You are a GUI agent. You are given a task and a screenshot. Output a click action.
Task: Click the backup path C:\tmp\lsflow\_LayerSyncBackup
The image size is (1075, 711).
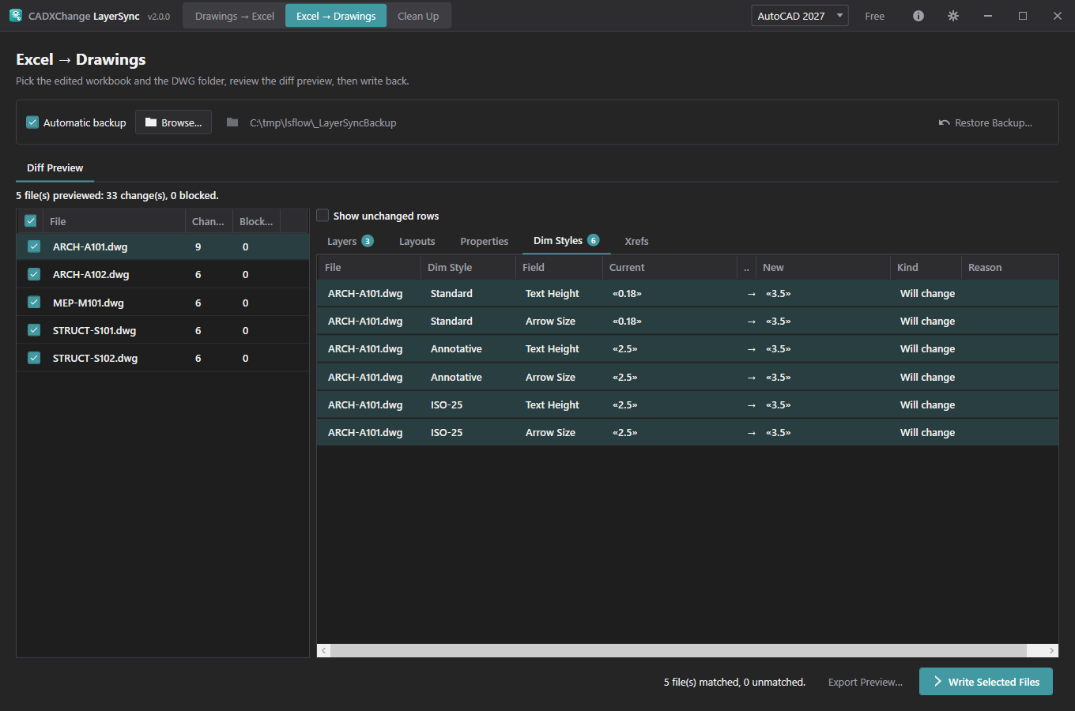pyautogui.click(x=323, y=122)
